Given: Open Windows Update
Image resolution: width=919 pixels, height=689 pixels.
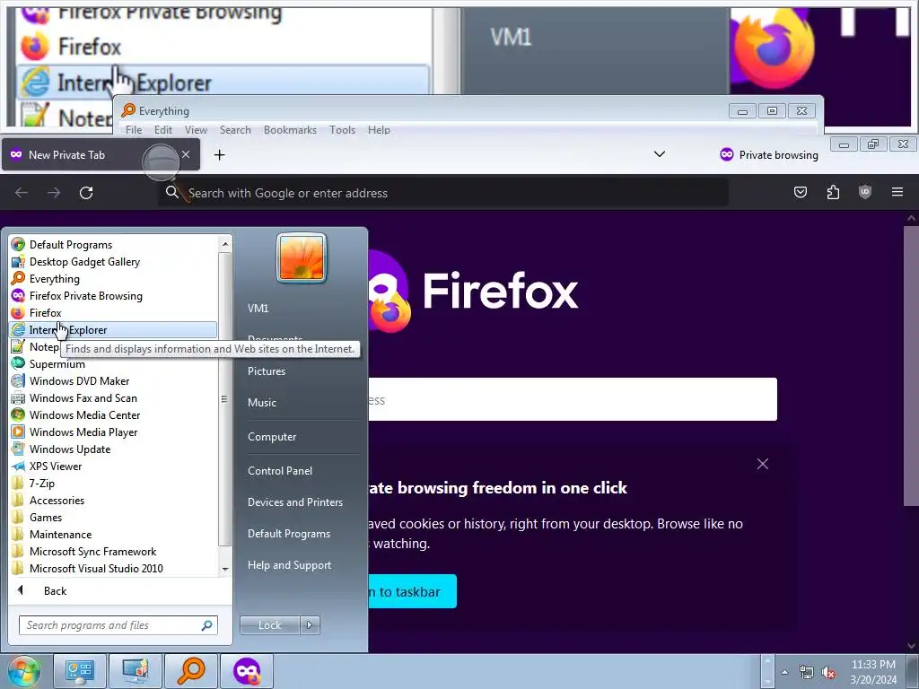Looking at the screenshot, I should [x=70, y=449].
